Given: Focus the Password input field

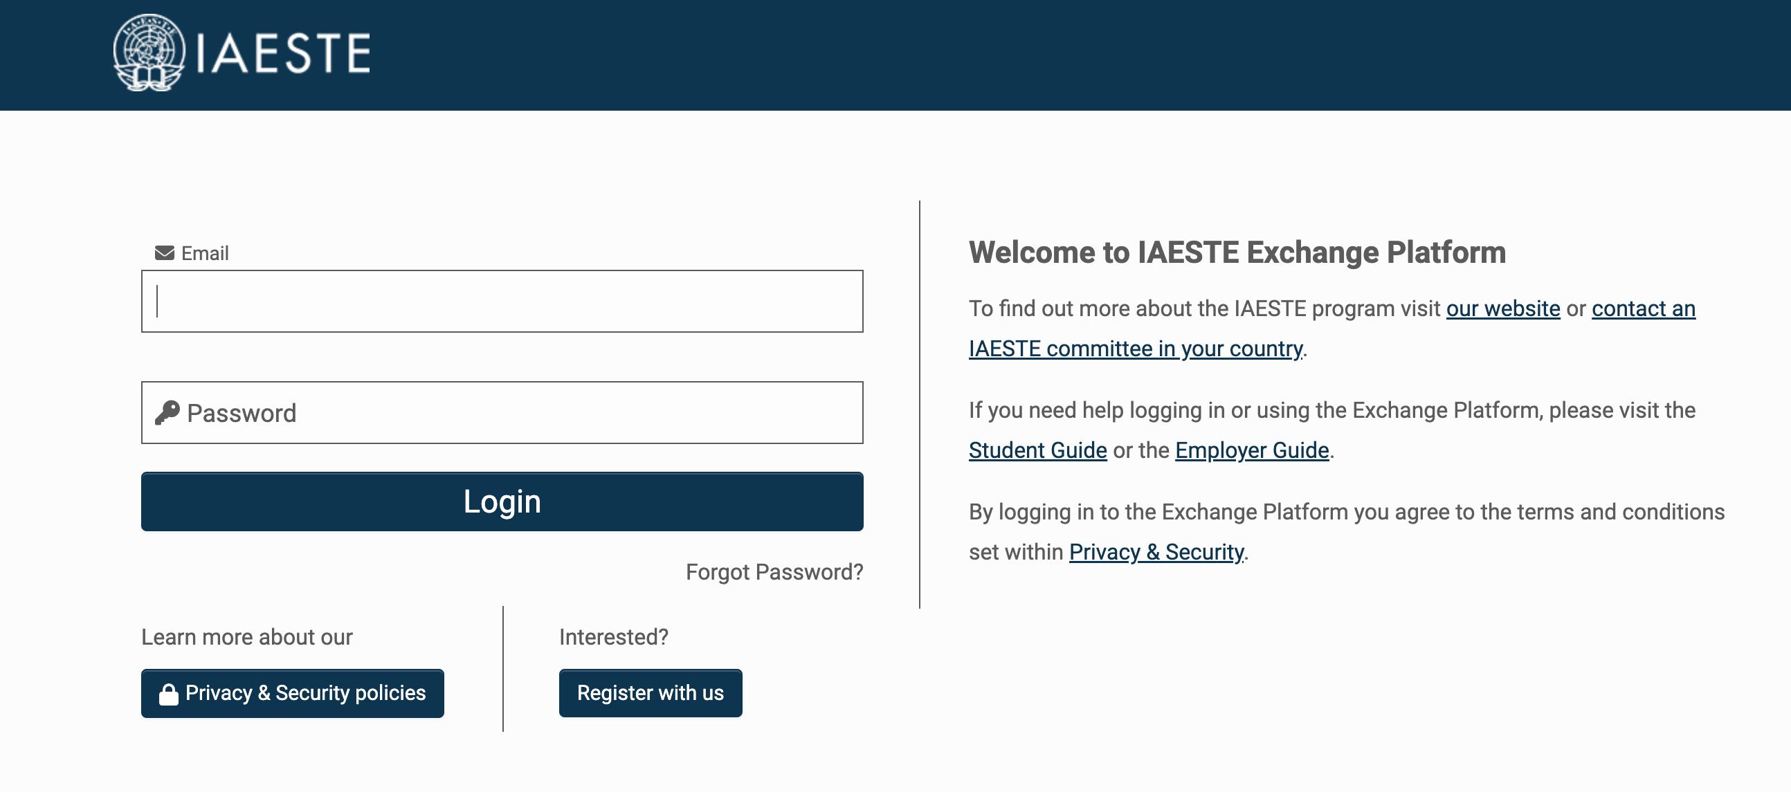Looking at the screenshot, I should coord(502,413).
